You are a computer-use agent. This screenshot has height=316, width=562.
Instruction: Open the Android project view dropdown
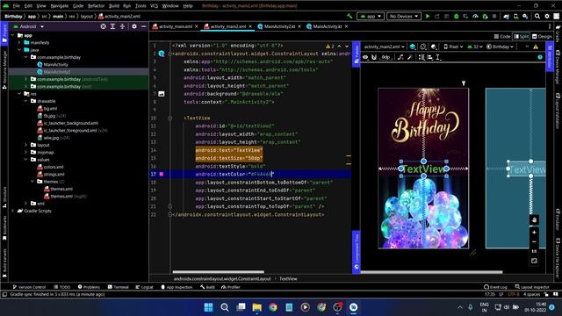click(29, 26)
